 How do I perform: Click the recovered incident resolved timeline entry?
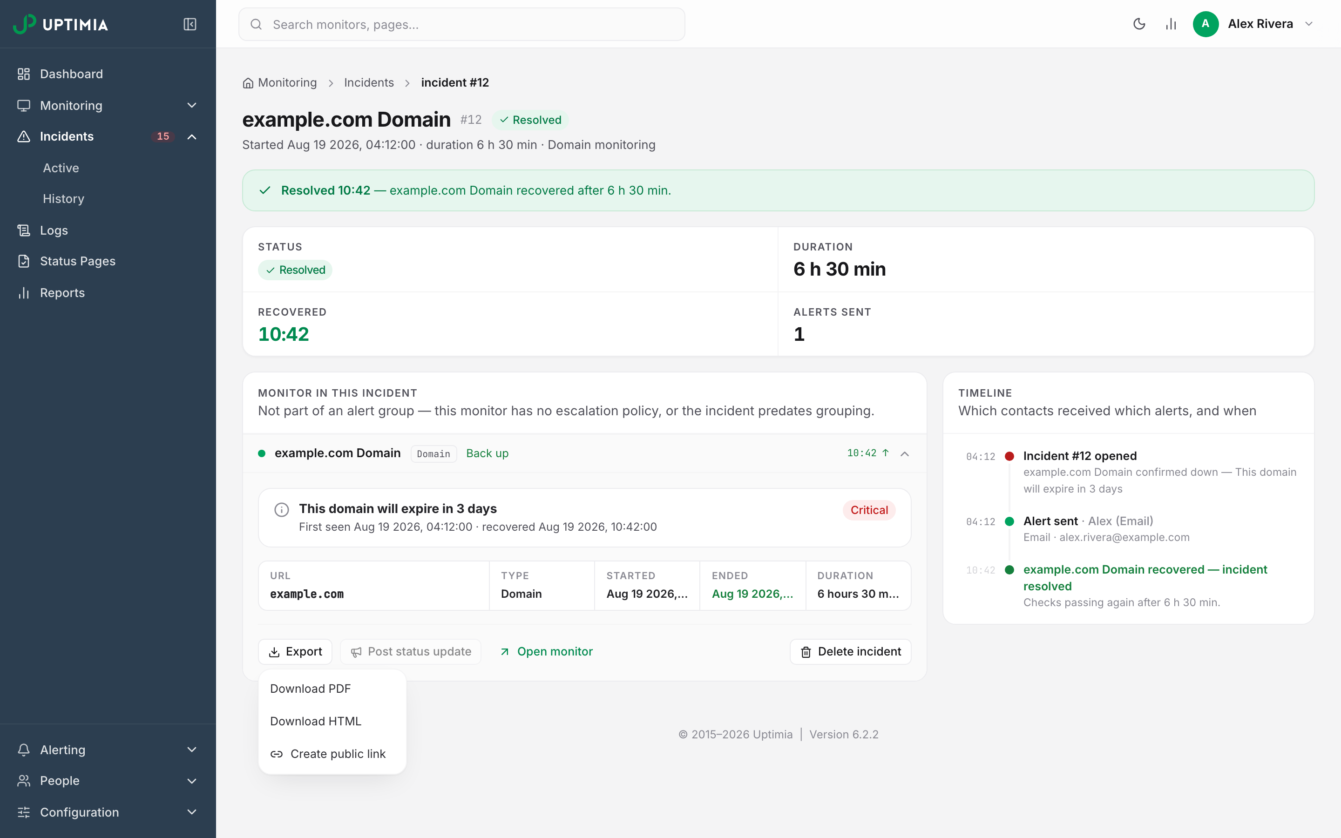pos(1145,578)
